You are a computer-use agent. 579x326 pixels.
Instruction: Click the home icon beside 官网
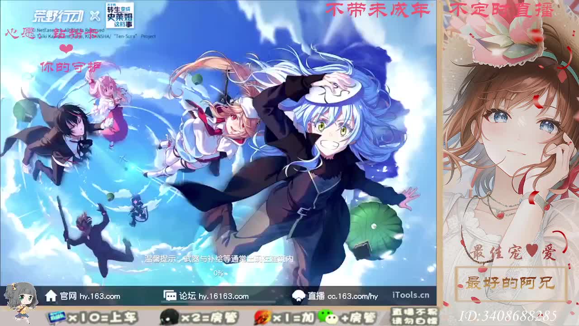coord(51,296)
